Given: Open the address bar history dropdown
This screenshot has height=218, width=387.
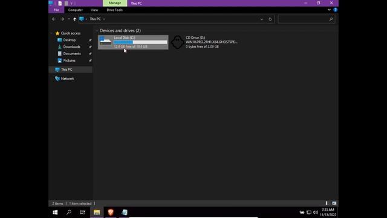Looking at the screenshot, I should tap(262, 19).
